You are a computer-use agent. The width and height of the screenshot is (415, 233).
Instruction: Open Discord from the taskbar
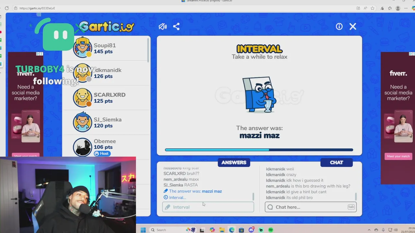(x=251, y=230)
